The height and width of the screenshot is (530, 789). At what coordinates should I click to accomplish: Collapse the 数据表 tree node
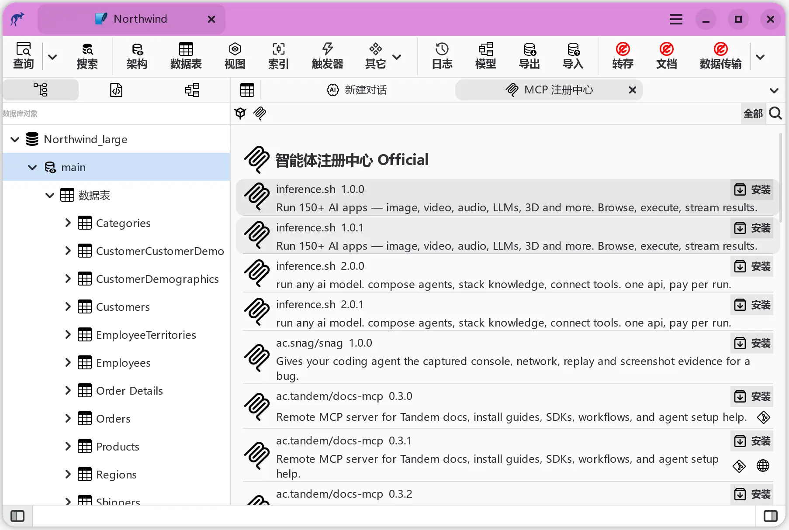pos(50,196)
